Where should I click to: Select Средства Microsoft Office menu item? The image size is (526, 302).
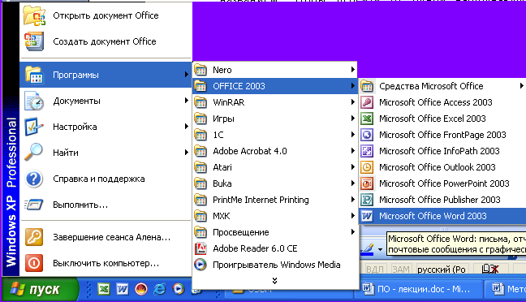point(442,86)
